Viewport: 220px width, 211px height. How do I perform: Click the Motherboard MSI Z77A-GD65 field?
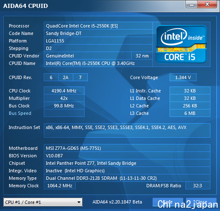[127, 148]
